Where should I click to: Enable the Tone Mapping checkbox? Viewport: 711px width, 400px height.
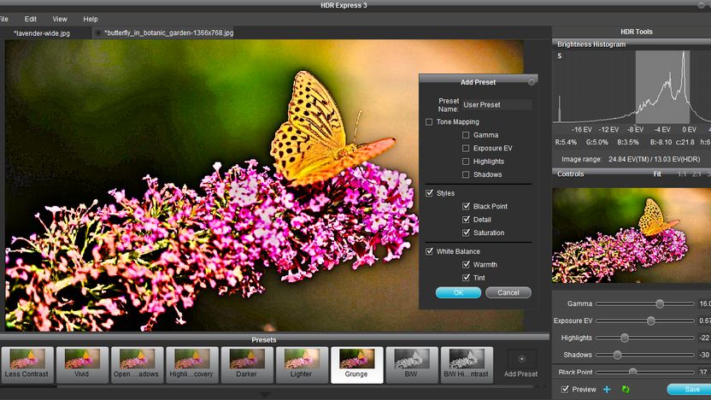pos(429,122)
